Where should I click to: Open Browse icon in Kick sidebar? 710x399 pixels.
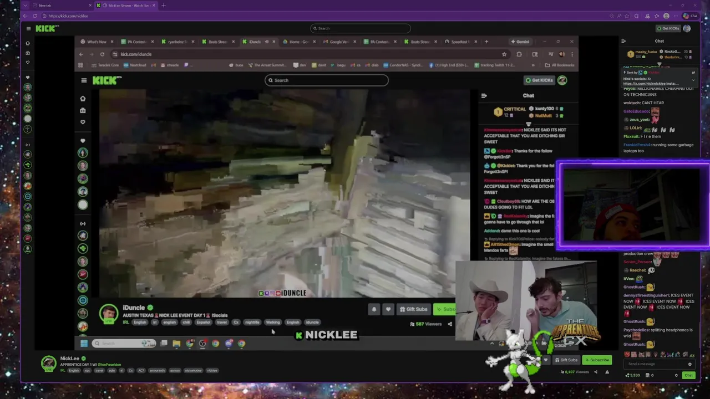(x=28, y=53)
